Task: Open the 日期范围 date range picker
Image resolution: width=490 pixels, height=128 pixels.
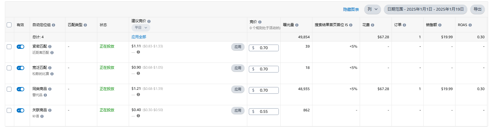Action: 425,9
